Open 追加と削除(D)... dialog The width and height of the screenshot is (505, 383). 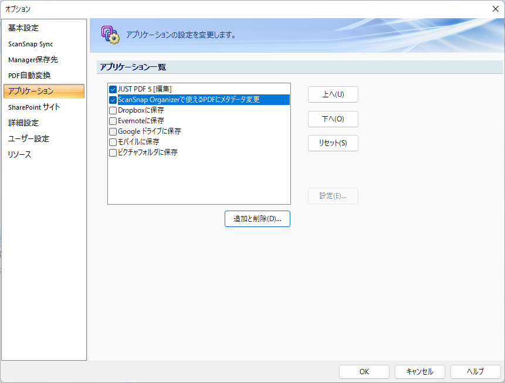pyautogui.click(x=257, y=219)
